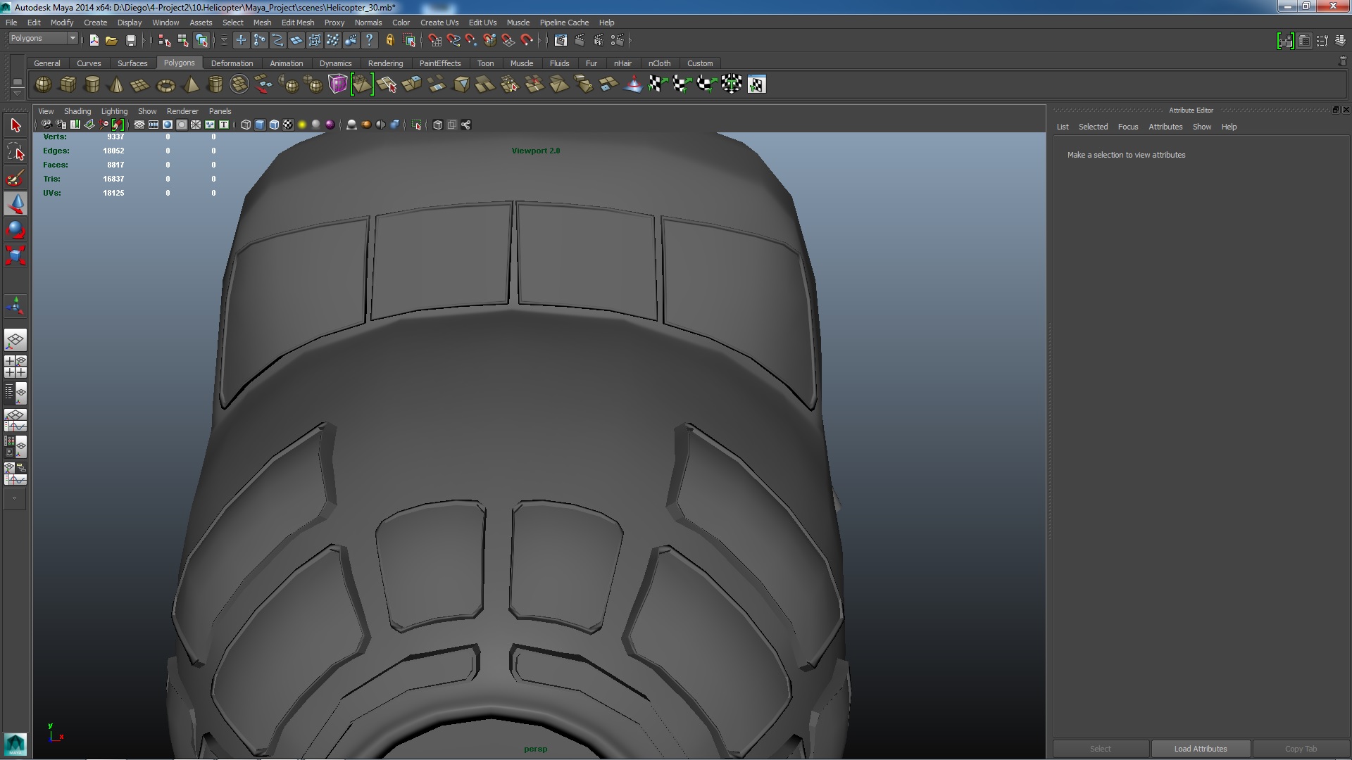Viewport: 1352px width, 760px height.
Task: Activate the Move tool in toolbox
Action: pos(15,203)
